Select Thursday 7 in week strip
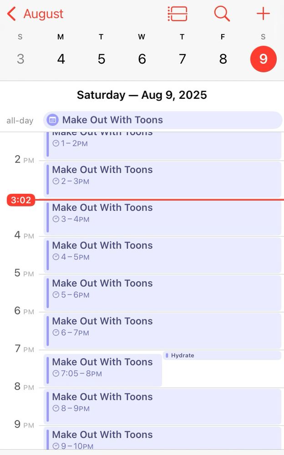284x455 pixels. pos(182,59)
